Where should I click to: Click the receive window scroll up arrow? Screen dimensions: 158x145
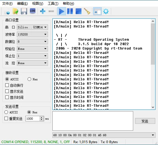pos(153,21)
